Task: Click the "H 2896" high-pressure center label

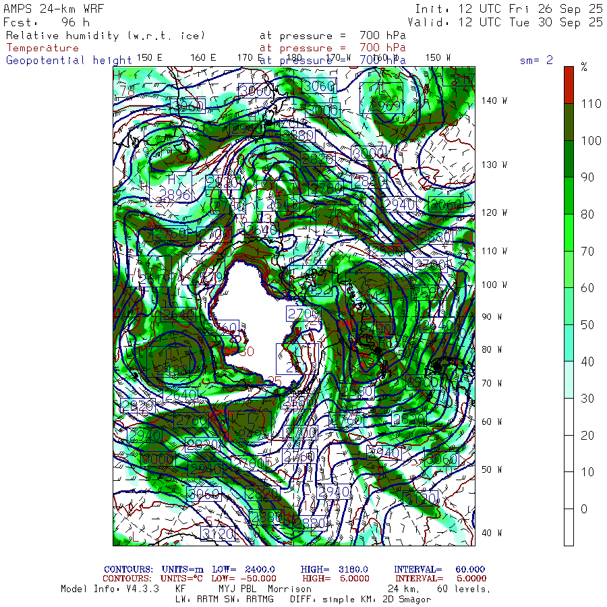Action: pos(171,187)
